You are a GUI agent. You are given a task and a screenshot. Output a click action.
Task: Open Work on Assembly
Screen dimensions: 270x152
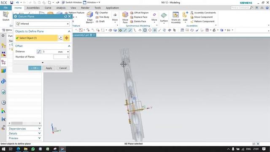click(x=175, y=17)
